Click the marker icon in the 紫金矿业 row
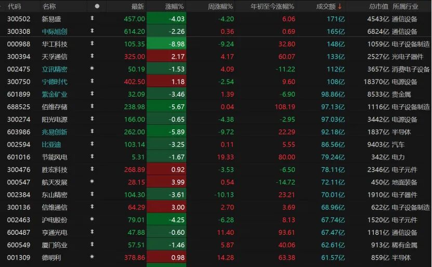Viewport: 432px width, 267px height. coord(93,94)
